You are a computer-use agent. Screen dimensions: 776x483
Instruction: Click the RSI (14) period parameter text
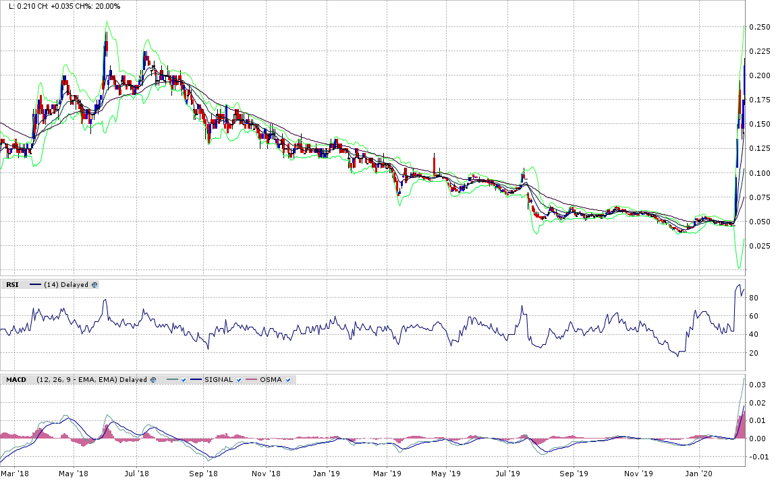coord(51,284)
